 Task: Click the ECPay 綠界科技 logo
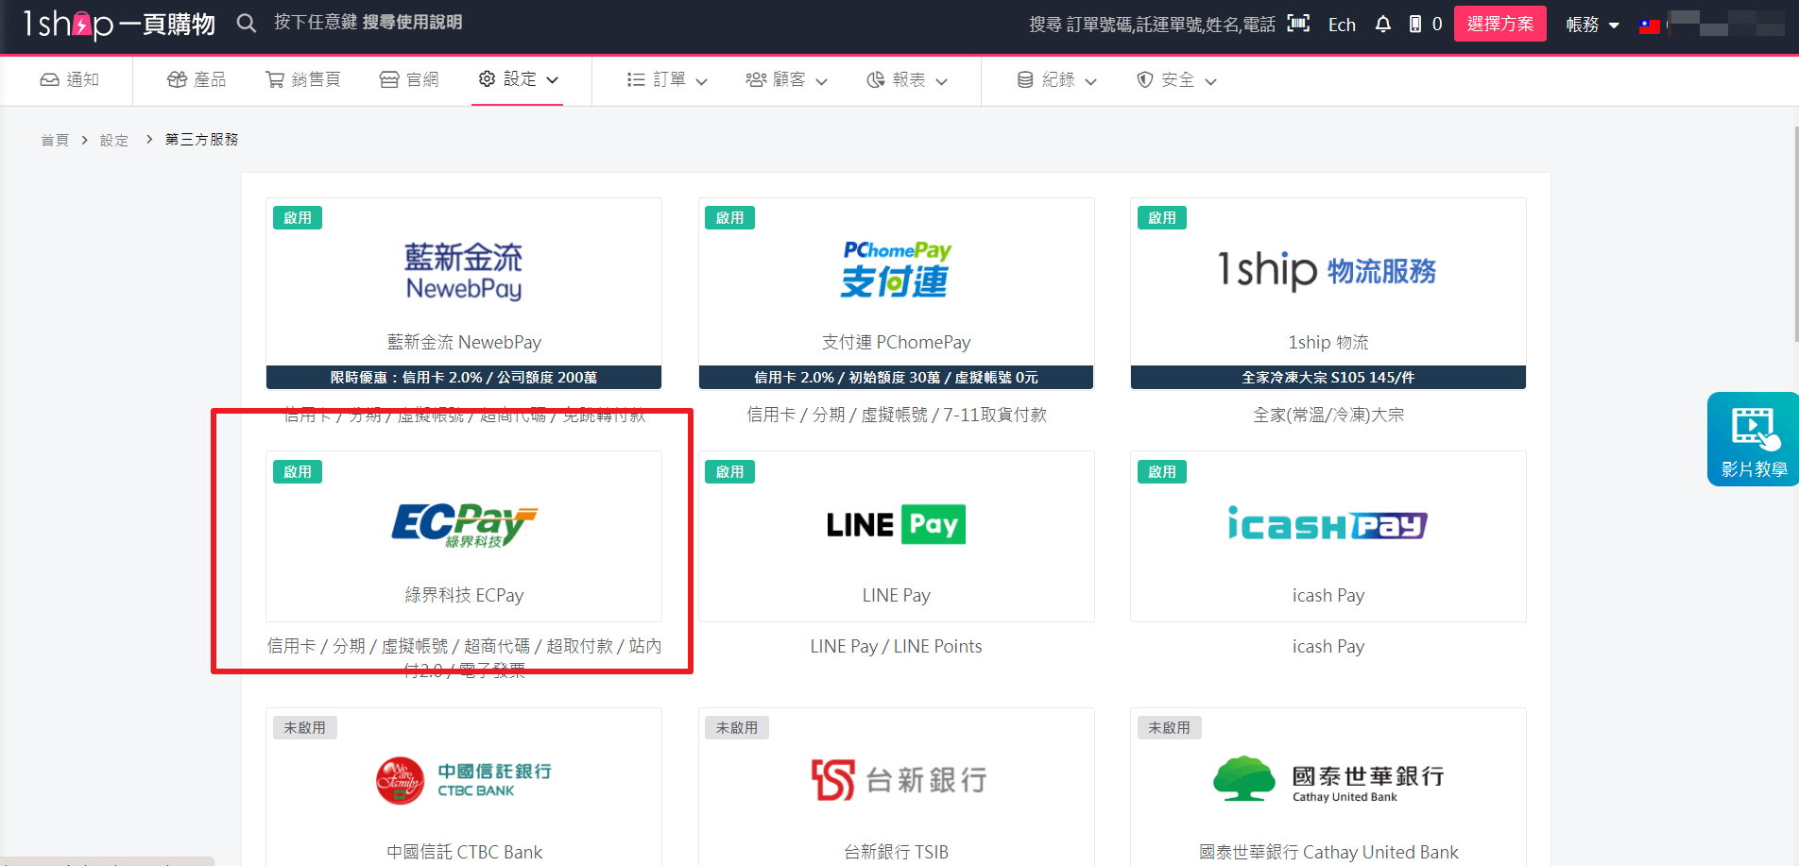coord(464,525)
